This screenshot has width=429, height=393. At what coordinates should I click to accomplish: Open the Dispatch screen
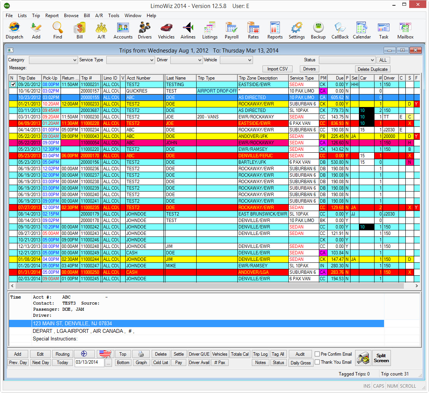14,30
